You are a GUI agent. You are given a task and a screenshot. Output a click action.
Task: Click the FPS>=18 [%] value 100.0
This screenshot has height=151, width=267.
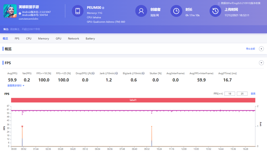44,80
